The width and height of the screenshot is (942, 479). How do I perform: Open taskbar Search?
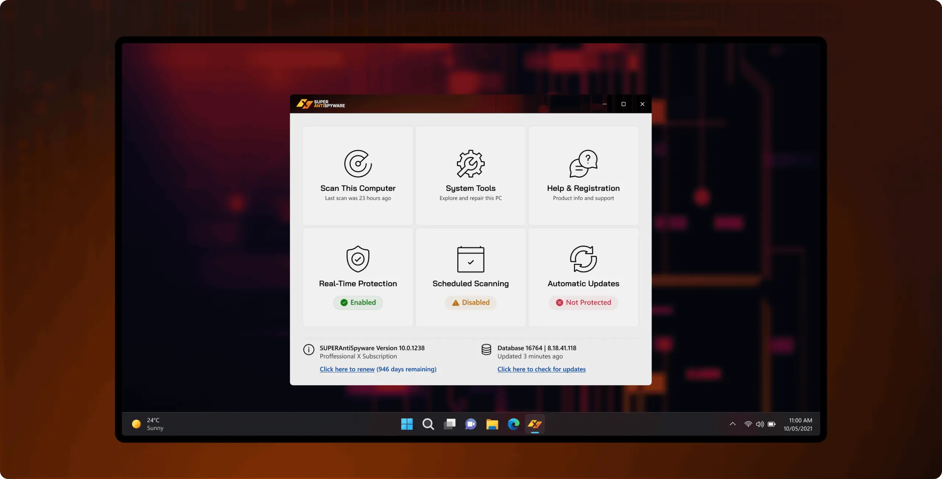pos(428,424)
